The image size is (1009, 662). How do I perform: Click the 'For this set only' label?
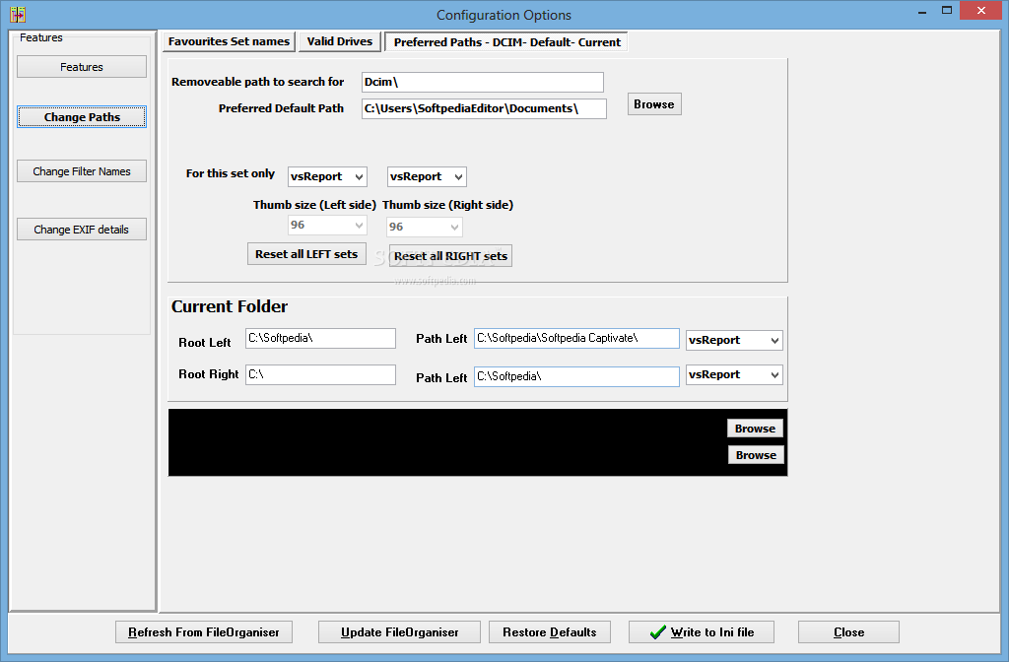pos(231,173)
